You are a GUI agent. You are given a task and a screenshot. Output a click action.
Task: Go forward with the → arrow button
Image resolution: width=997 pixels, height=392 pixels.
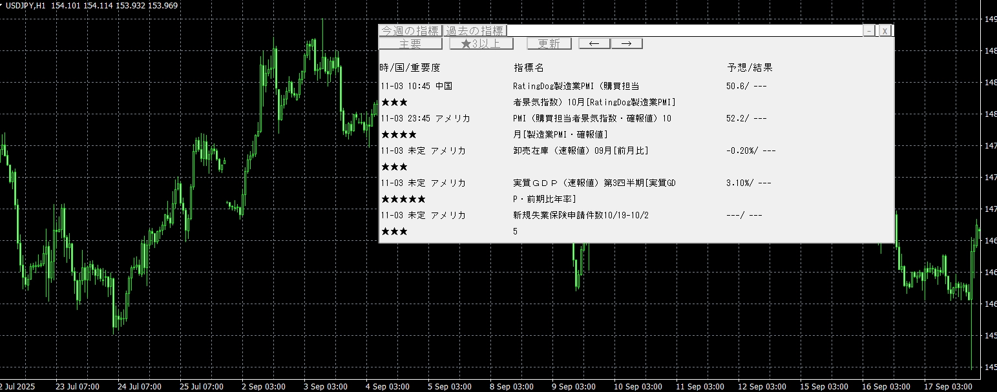[x=627, y=43]
